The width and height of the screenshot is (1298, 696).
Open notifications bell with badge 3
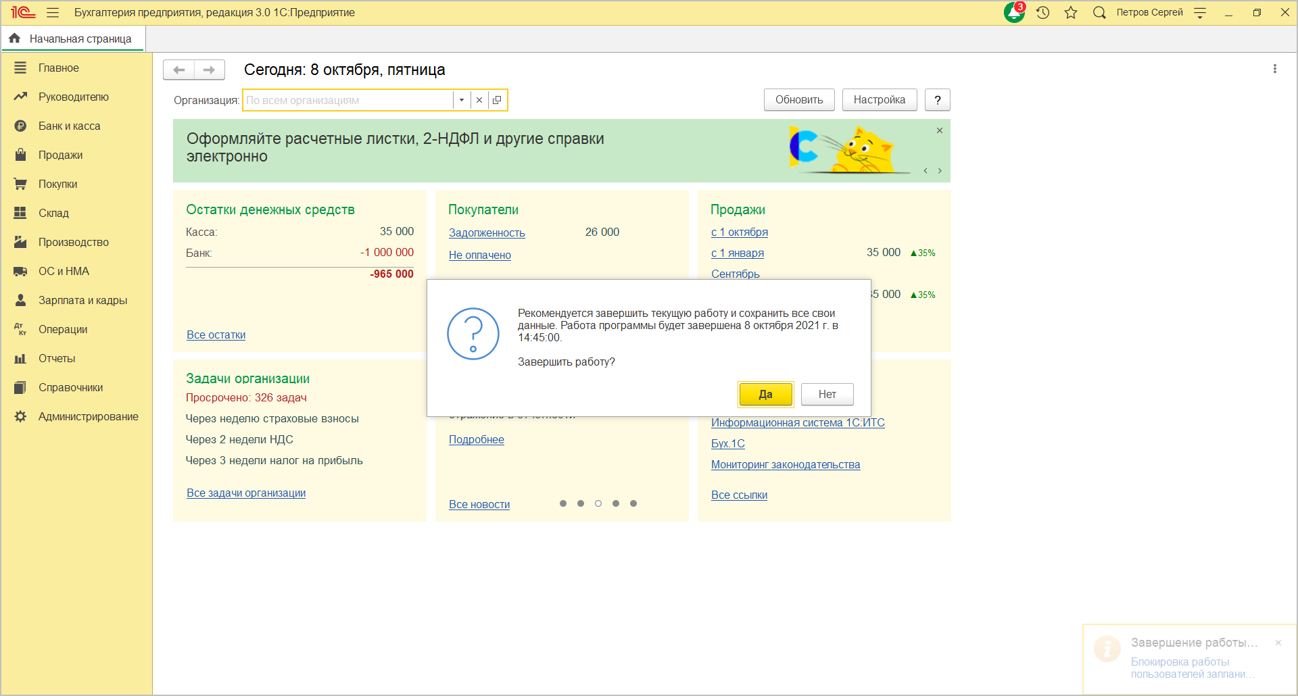coord(1014,12)
